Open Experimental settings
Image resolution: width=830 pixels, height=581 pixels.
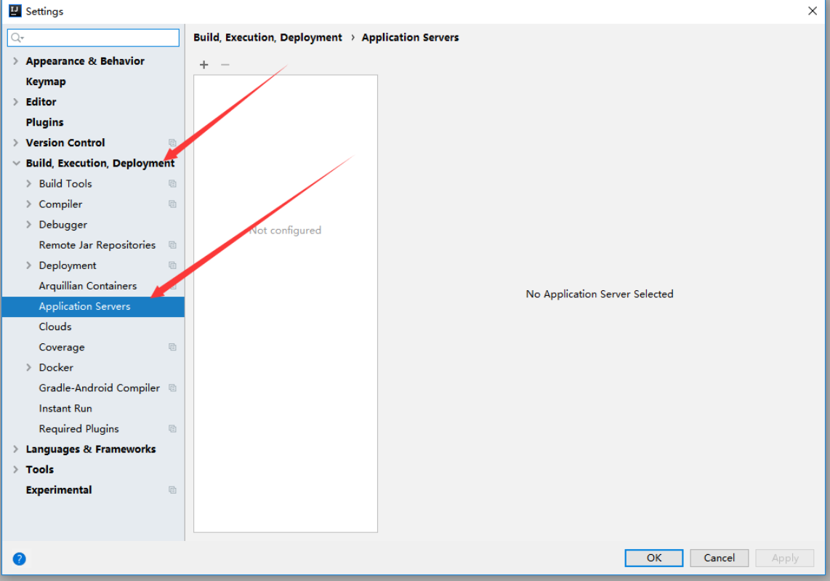click(x=59, y=490)
